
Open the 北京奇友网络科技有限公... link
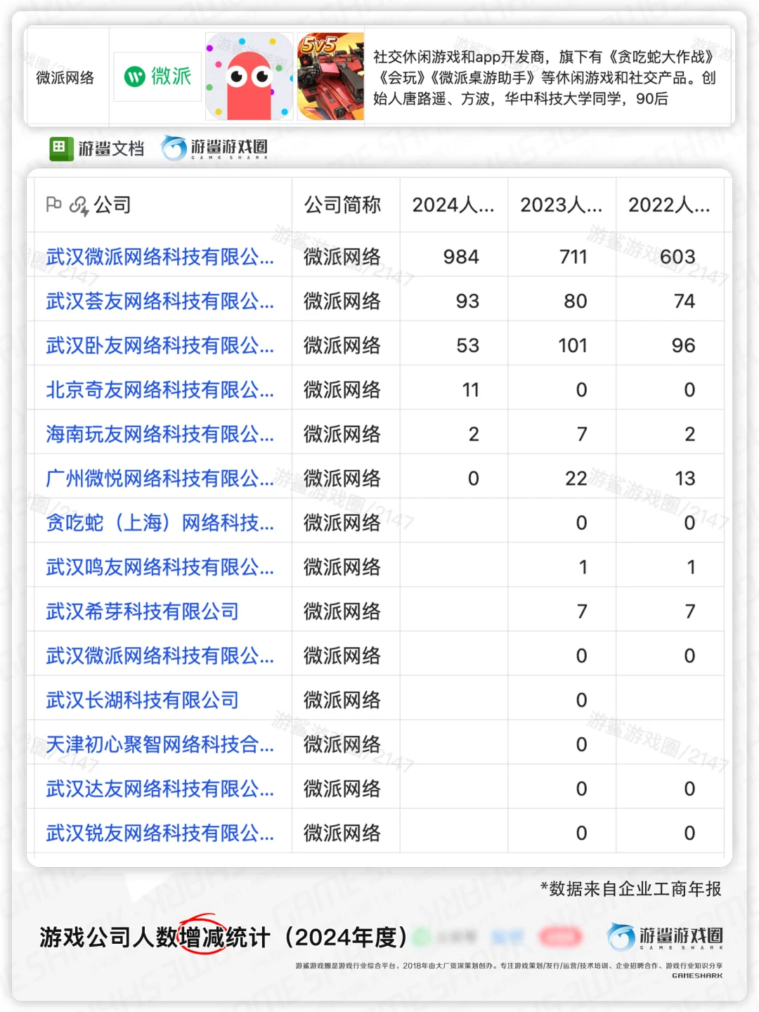(x=160, y=389)
